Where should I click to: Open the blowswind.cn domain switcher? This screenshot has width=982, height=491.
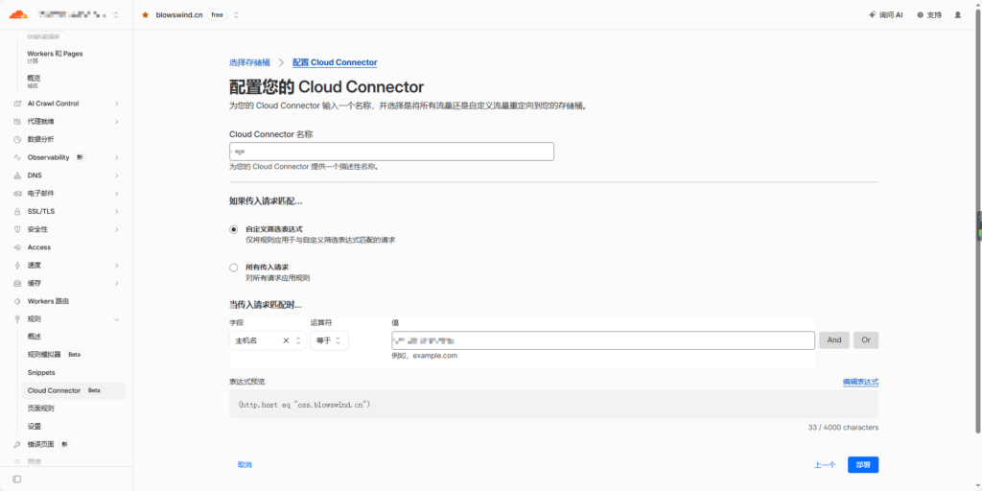click(x=236, y=14)
